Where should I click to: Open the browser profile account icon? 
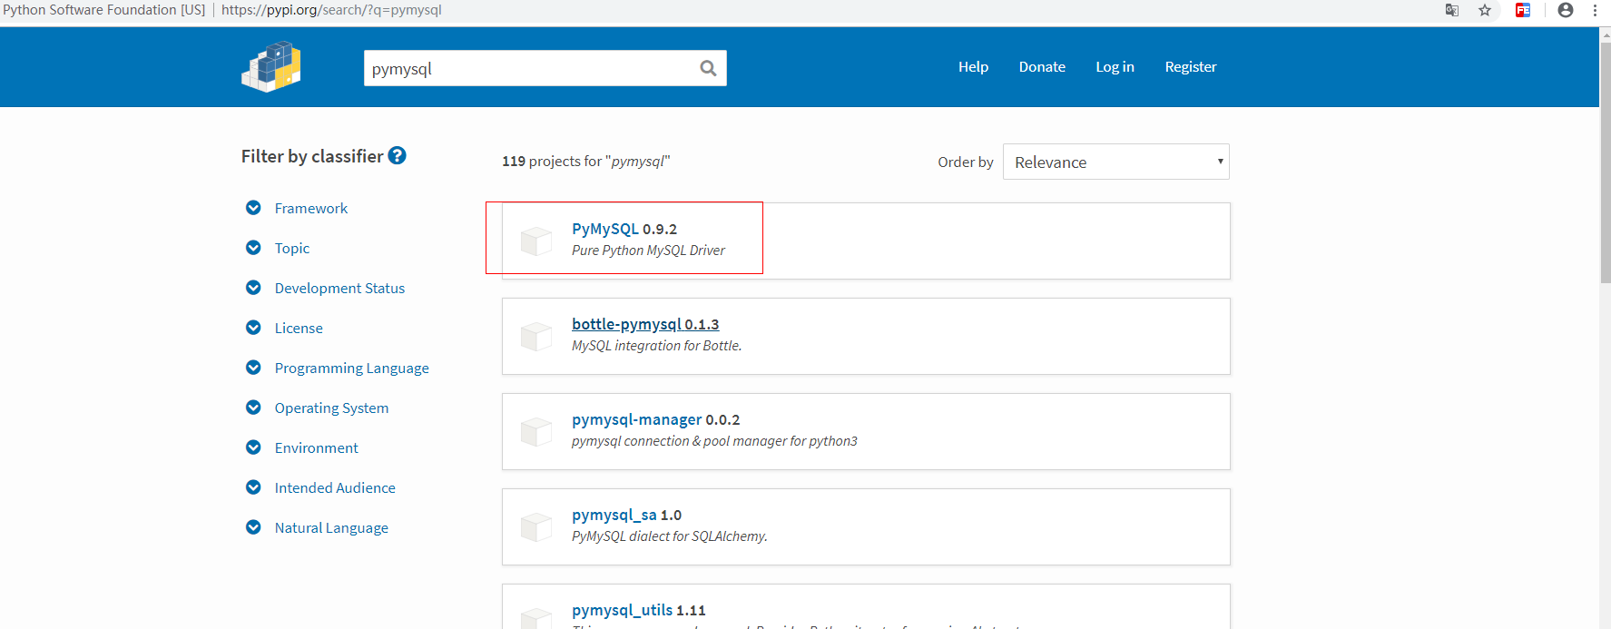coord(1566,10)
